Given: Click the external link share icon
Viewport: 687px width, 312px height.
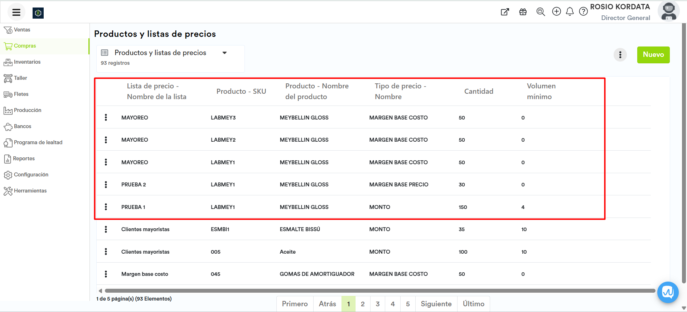Looking at the screenshot, I should (505, 12).
